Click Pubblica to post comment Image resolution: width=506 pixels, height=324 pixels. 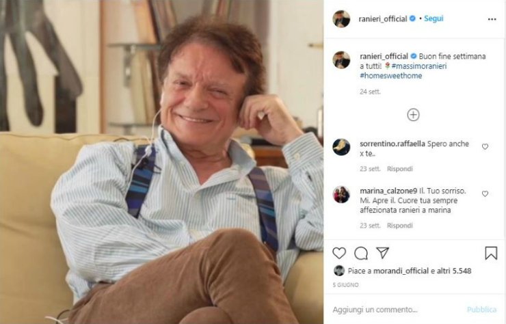click(x=481, y=310)
